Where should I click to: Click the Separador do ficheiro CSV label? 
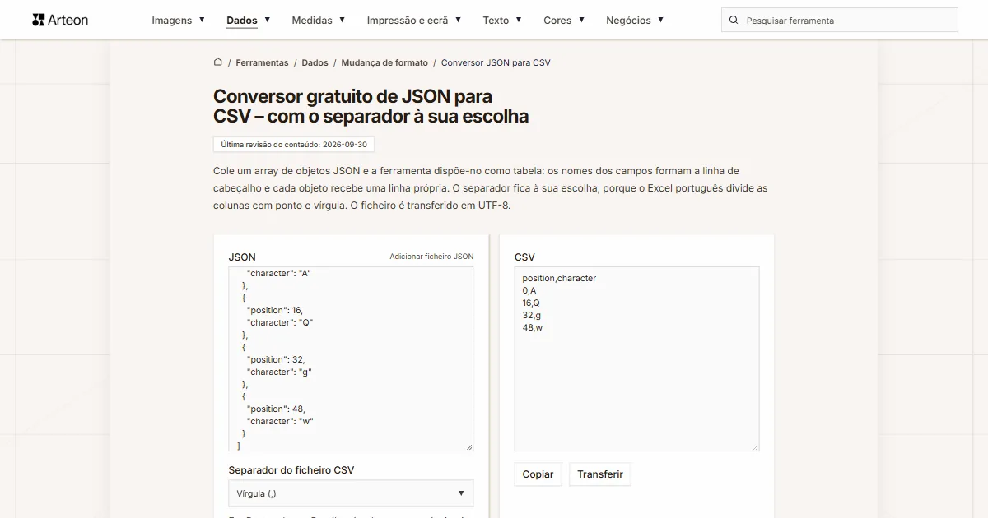pyautogui.click(x=291, y=469)
